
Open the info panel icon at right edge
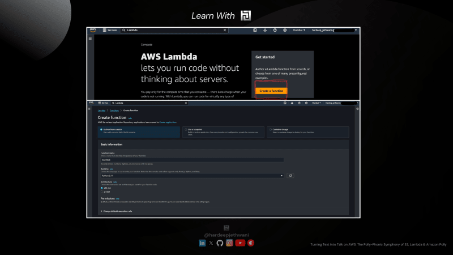point(357,109)
